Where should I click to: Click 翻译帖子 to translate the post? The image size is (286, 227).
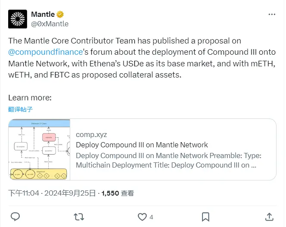point(20,109)
